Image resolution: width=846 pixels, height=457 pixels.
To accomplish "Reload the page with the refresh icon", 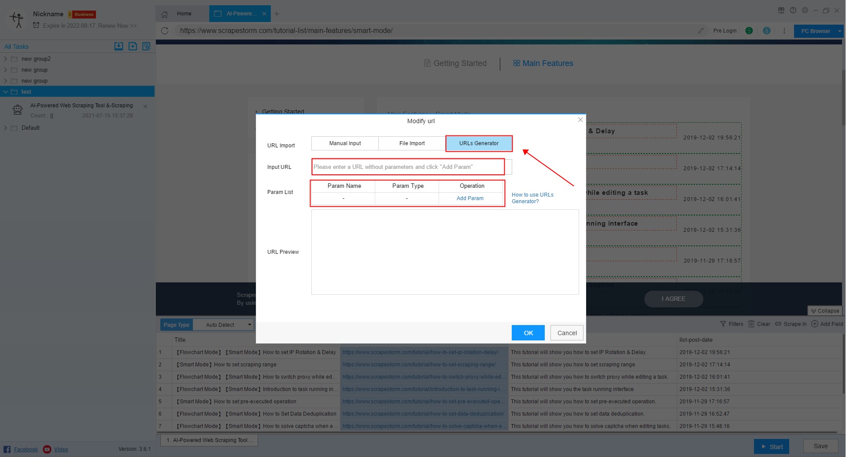I will coord(165,31).
